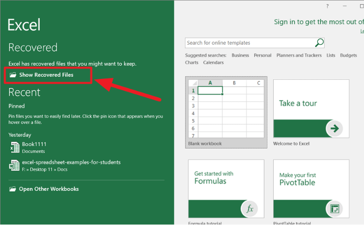364x225 pixels.
Task: Click Open Other Workbooks
Action: 49,189
